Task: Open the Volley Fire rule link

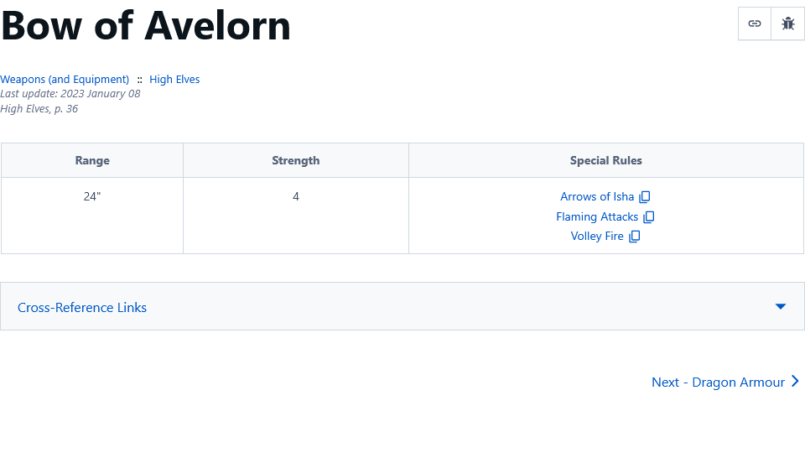Action: point(597,237)
